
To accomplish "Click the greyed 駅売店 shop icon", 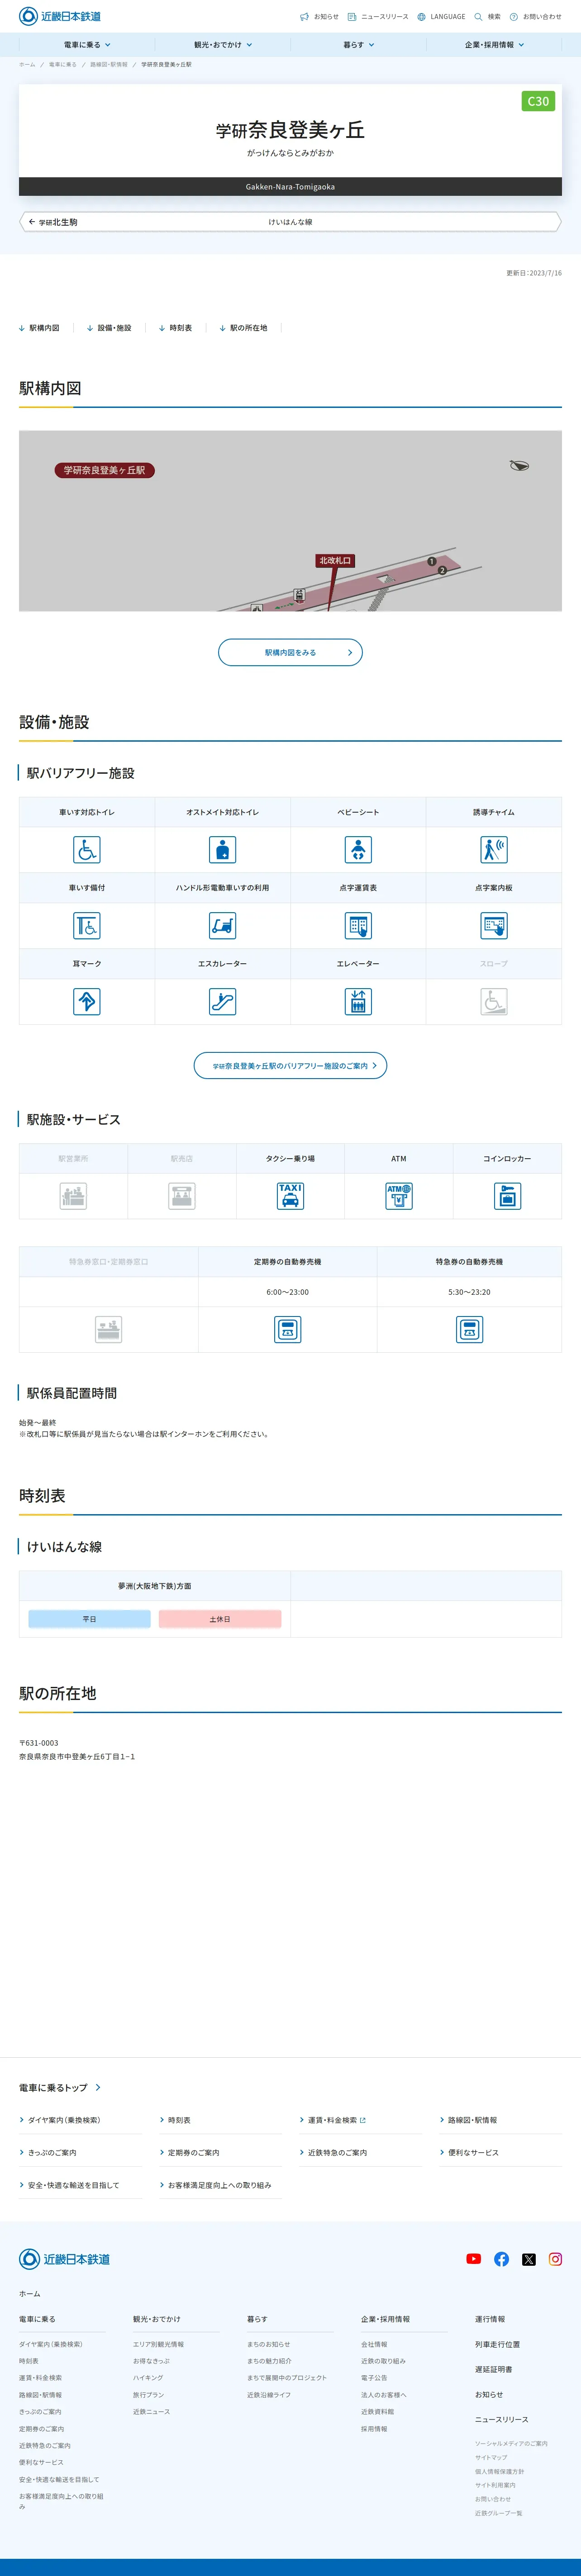I will tap(182, 1196).
